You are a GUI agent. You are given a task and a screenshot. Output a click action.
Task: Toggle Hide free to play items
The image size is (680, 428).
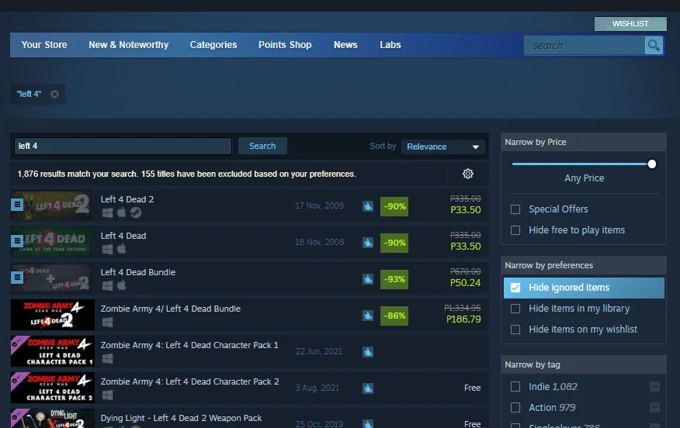(515, 230)
